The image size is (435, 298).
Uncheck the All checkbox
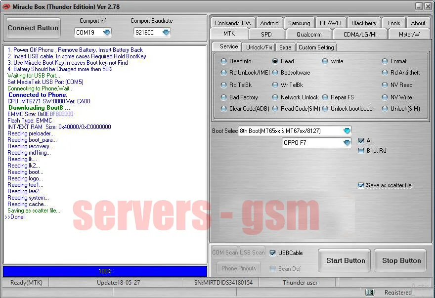(x=361, y=141)
